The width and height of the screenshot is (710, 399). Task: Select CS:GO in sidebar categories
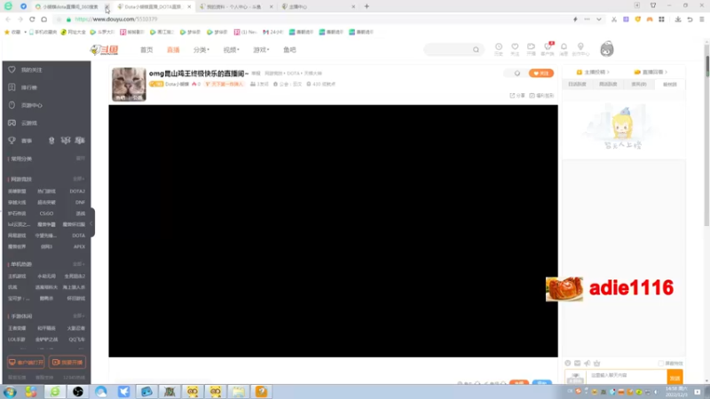click(x=46, y=214)
